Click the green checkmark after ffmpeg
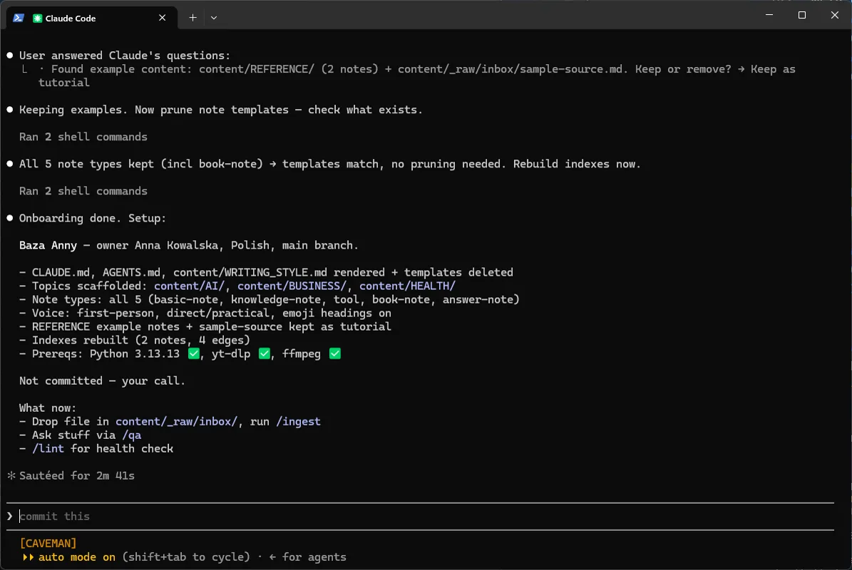 [x=334, y=354]
